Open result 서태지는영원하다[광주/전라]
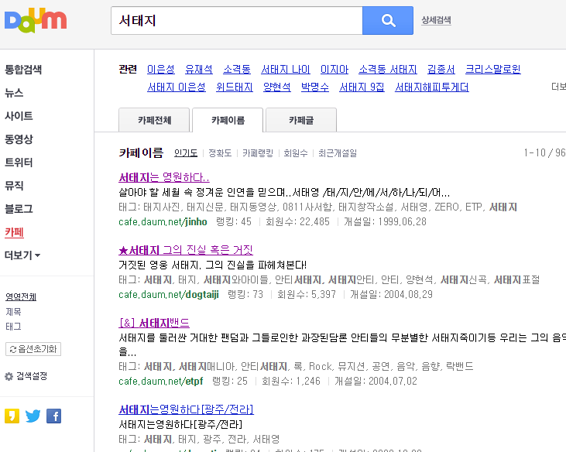 point(186,409)
